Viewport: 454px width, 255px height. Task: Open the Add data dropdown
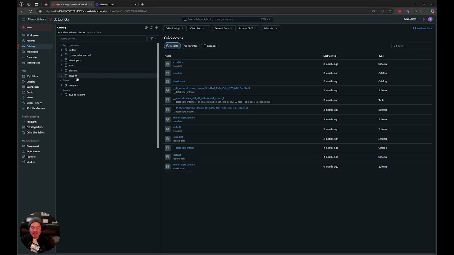coord(270,28)
